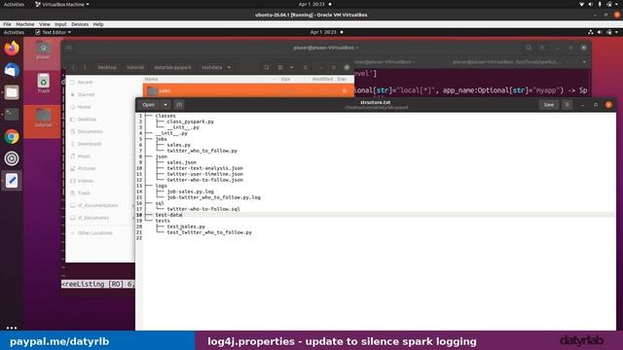The height and width of the screenshot is (350, 623).
Task: Click the Open button in Text Editor
Action: tap(149, 105)
